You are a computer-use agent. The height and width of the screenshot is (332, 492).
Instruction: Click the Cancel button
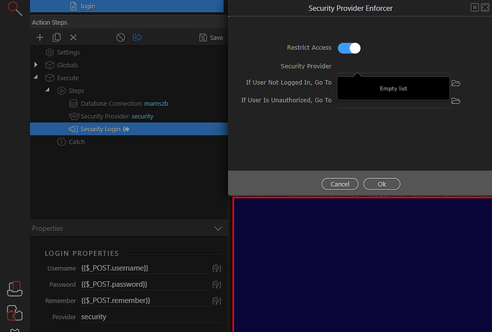click(x=340, y=184)
